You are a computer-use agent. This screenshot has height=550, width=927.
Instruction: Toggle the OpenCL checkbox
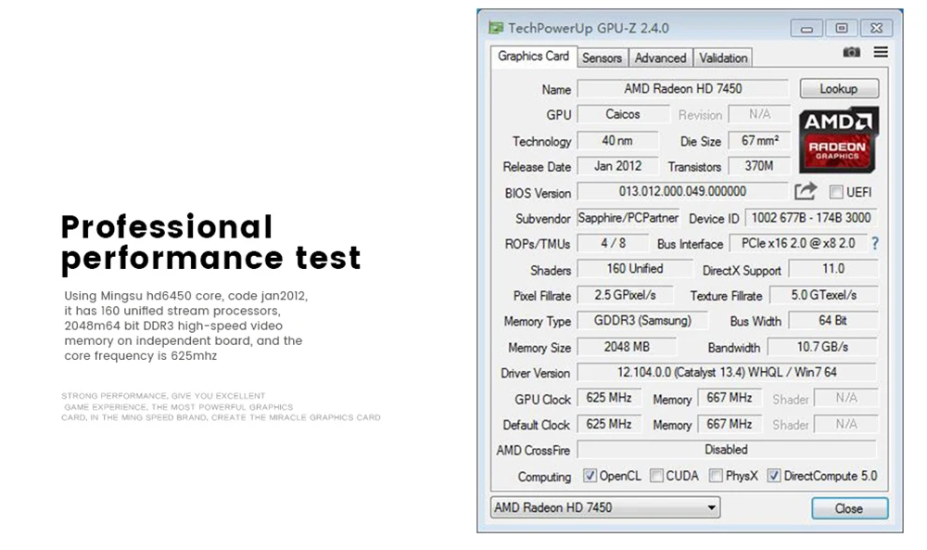(590, 476)
